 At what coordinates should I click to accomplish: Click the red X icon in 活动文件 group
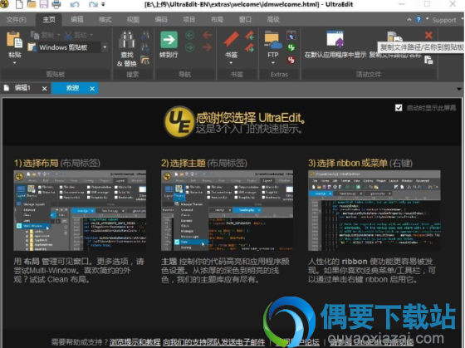click(x=428, y=36)
